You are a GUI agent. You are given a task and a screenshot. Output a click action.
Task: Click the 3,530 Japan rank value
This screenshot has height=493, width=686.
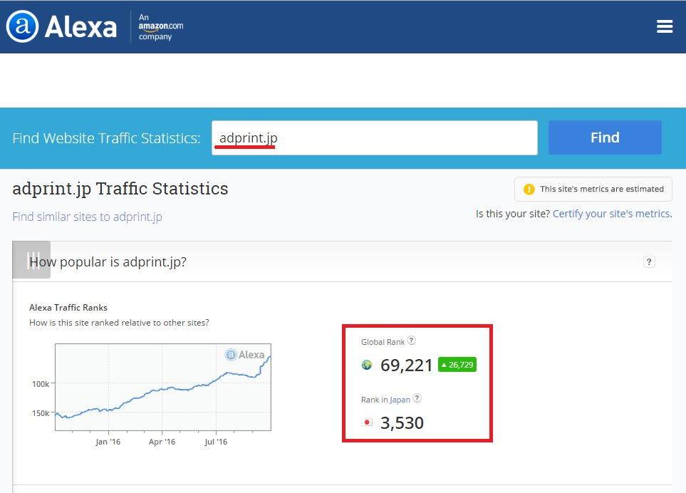[402, 423]
